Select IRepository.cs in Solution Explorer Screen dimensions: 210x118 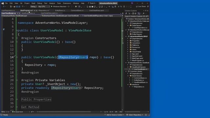pos(139,87)
